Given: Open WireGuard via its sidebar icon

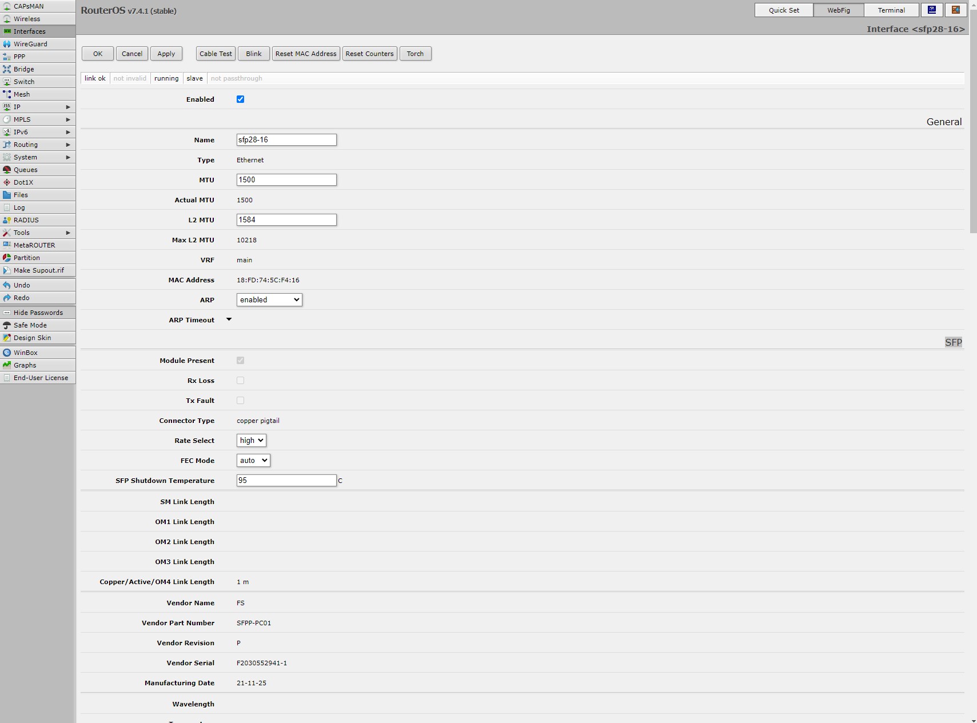Looking at the screenshot, I should [x=7, y=44].
